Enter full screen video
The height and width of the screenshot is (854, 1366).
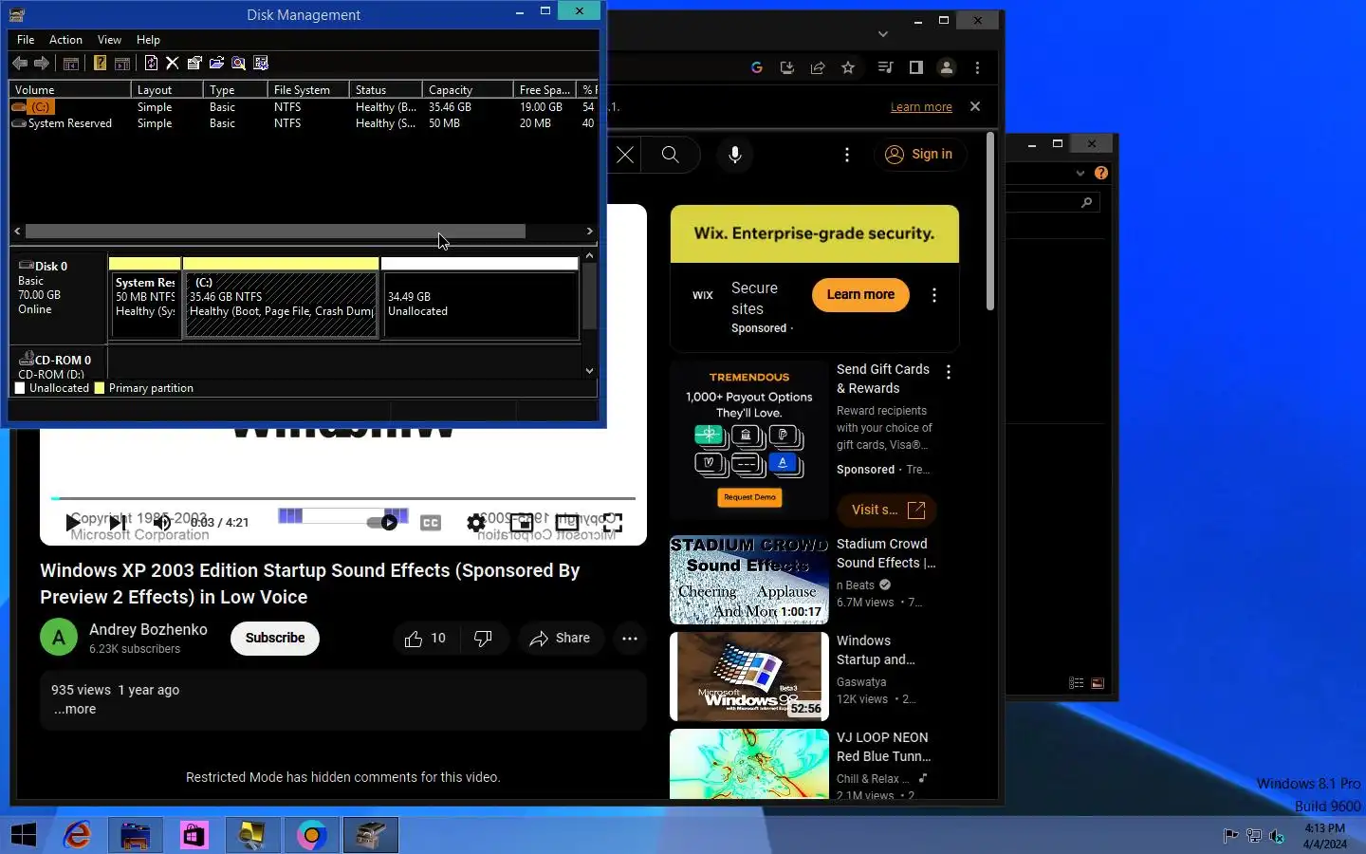coord(613,523)
